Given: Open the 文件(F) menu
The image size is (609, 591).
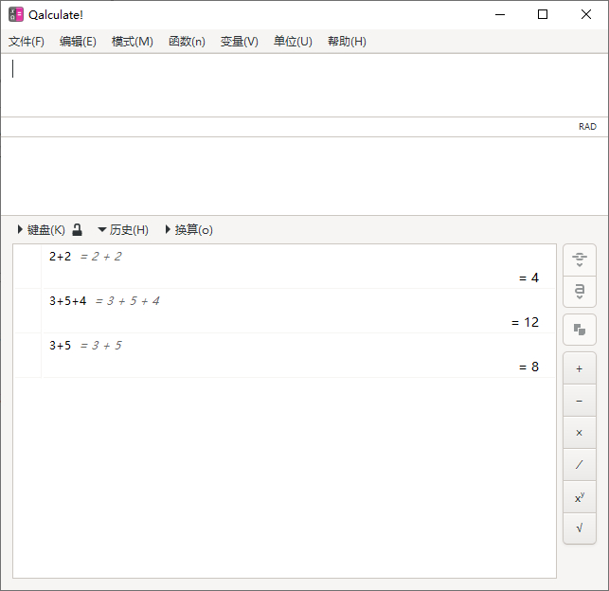Looking at the screenshot, I should (x=26, y=42).
